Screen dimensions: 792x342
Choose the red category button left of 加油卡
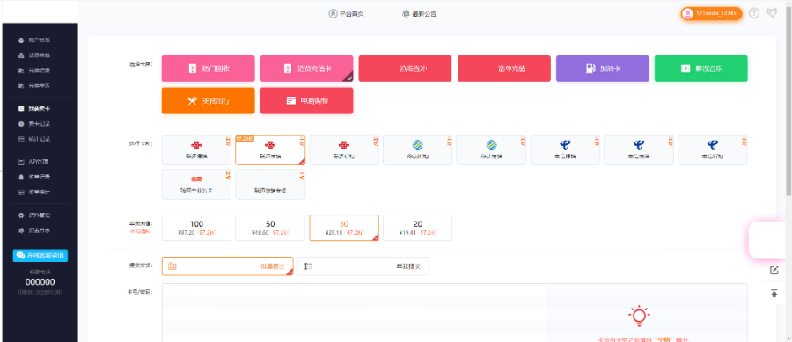pyautogui.click(x=504, y=68)
